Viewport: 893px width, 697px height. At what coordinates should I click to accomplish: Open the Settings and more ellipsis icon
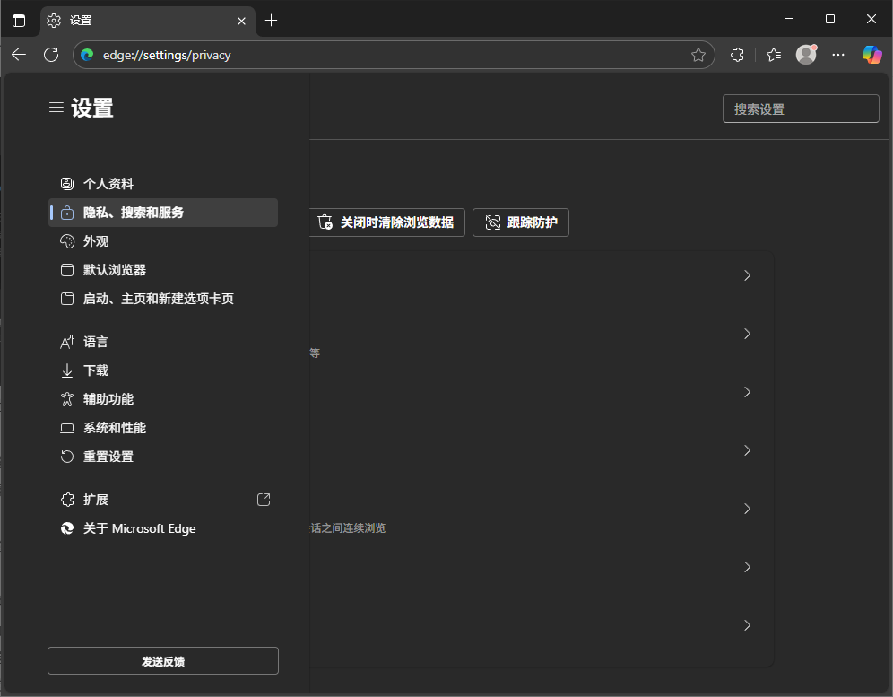tap(837, 54)
